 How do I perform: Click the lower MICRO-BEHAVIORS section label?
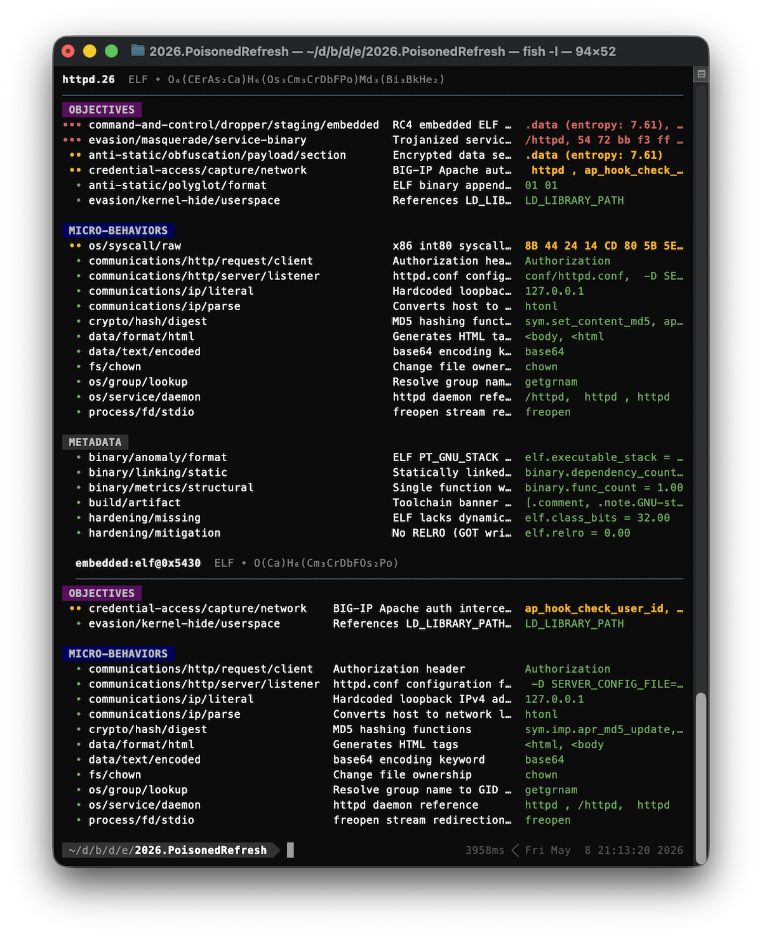[x=118, y=654]
